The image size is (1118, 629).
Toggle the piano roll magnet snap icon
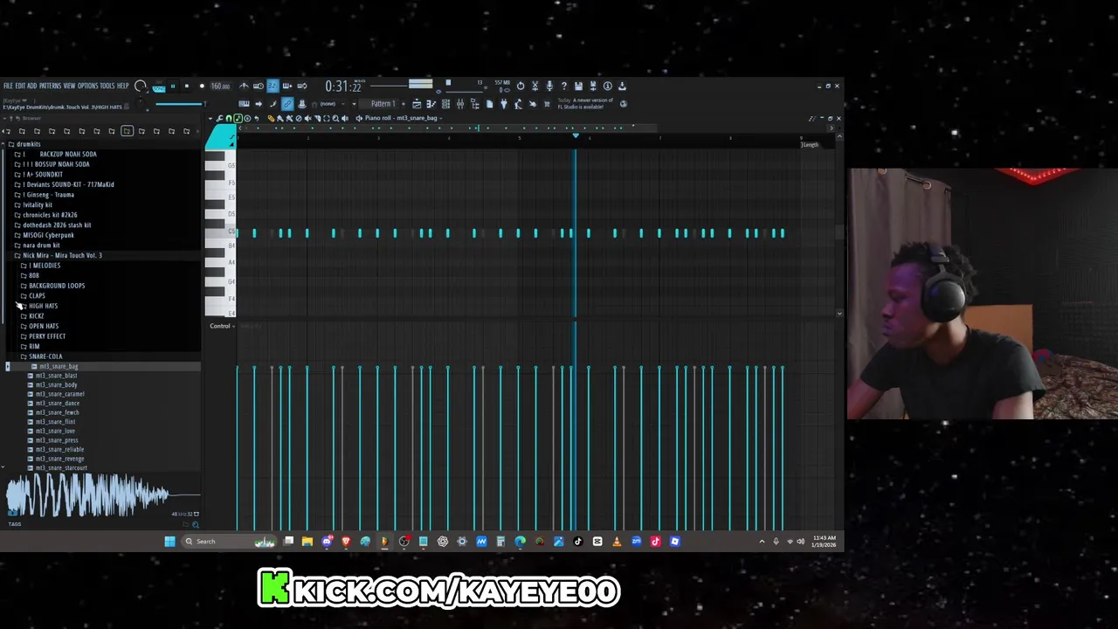click(x=229, y=119)
